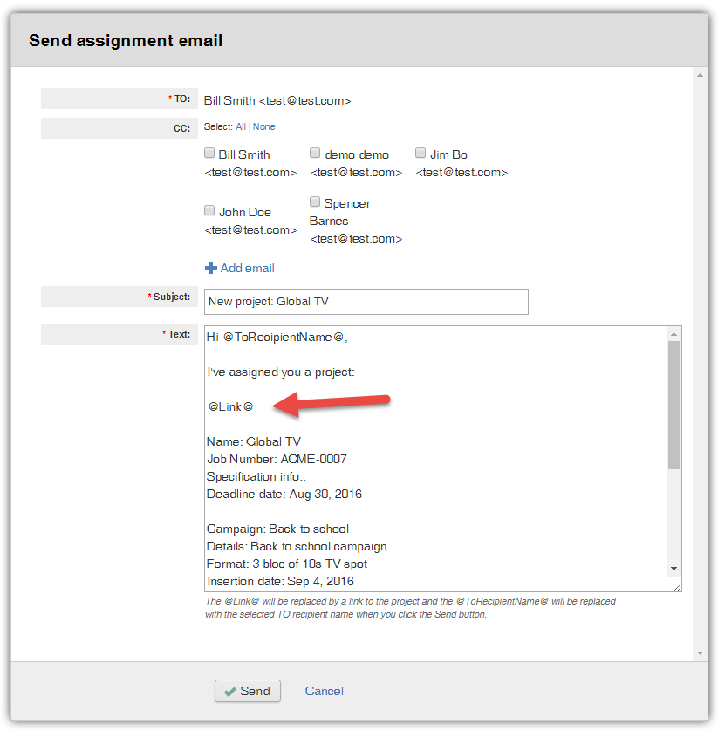Click the text area resize handle
This screenshot has width=718, height=731.
point(674,585)
